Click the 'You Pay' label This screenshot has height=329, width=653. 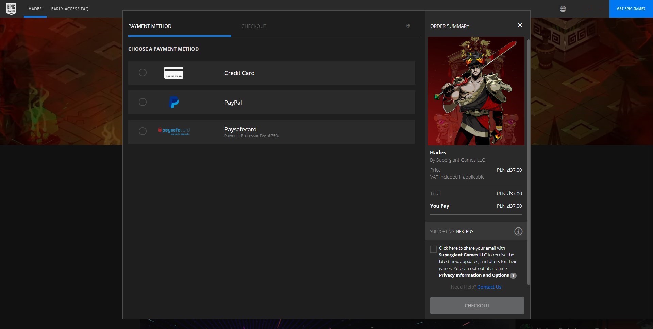(440, 206)
